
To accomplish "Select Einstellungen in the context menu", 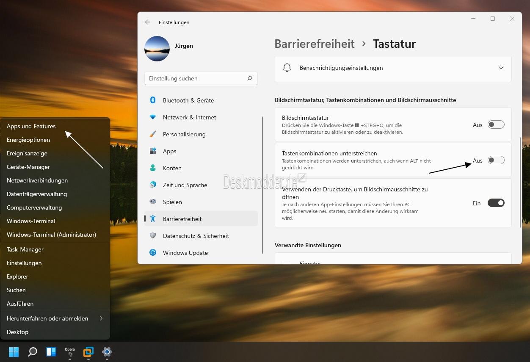I will [x=55, y=263].
